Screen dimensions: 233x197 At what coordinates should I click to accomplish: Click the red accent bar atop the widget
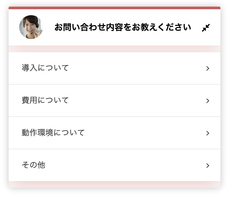[115, 8]
